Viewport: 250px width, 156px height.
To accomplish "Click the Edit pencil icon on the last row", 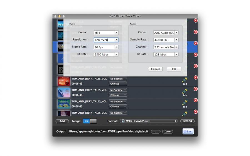I will 185,114.
